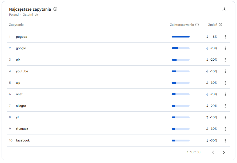Image resolution: width=237 pixels, height=163 pixels.
Task: Go to next page of queries
Action: click(224, 152)
